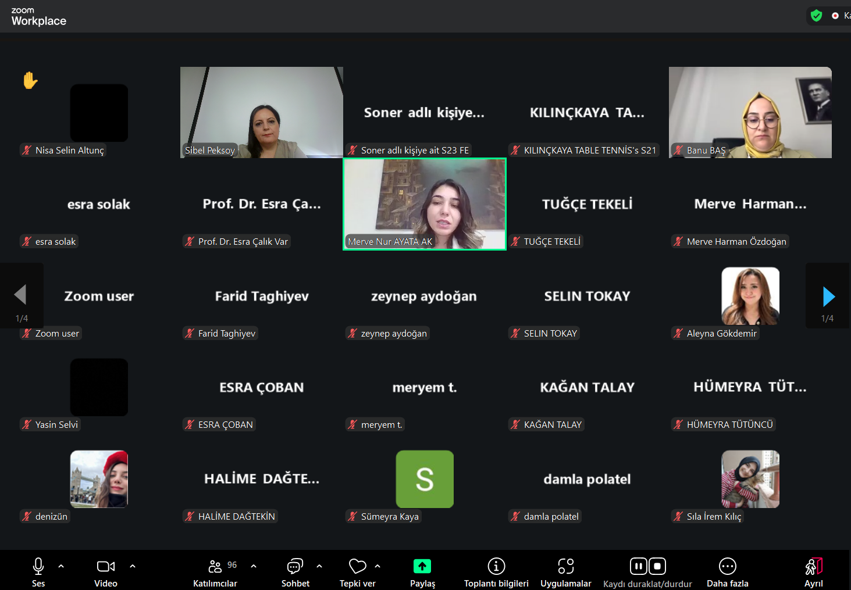Expand the arrow next to Sohbet

click(x=319, y=566)
